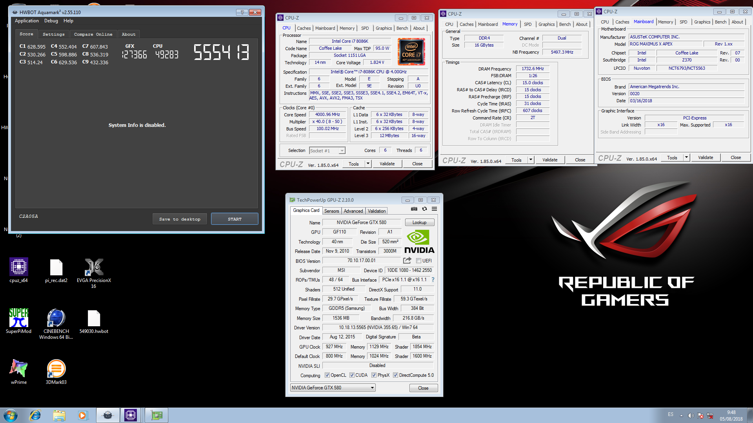
Task: Open the Advanced tab in GPU-Z
Action: click(353, 211)
